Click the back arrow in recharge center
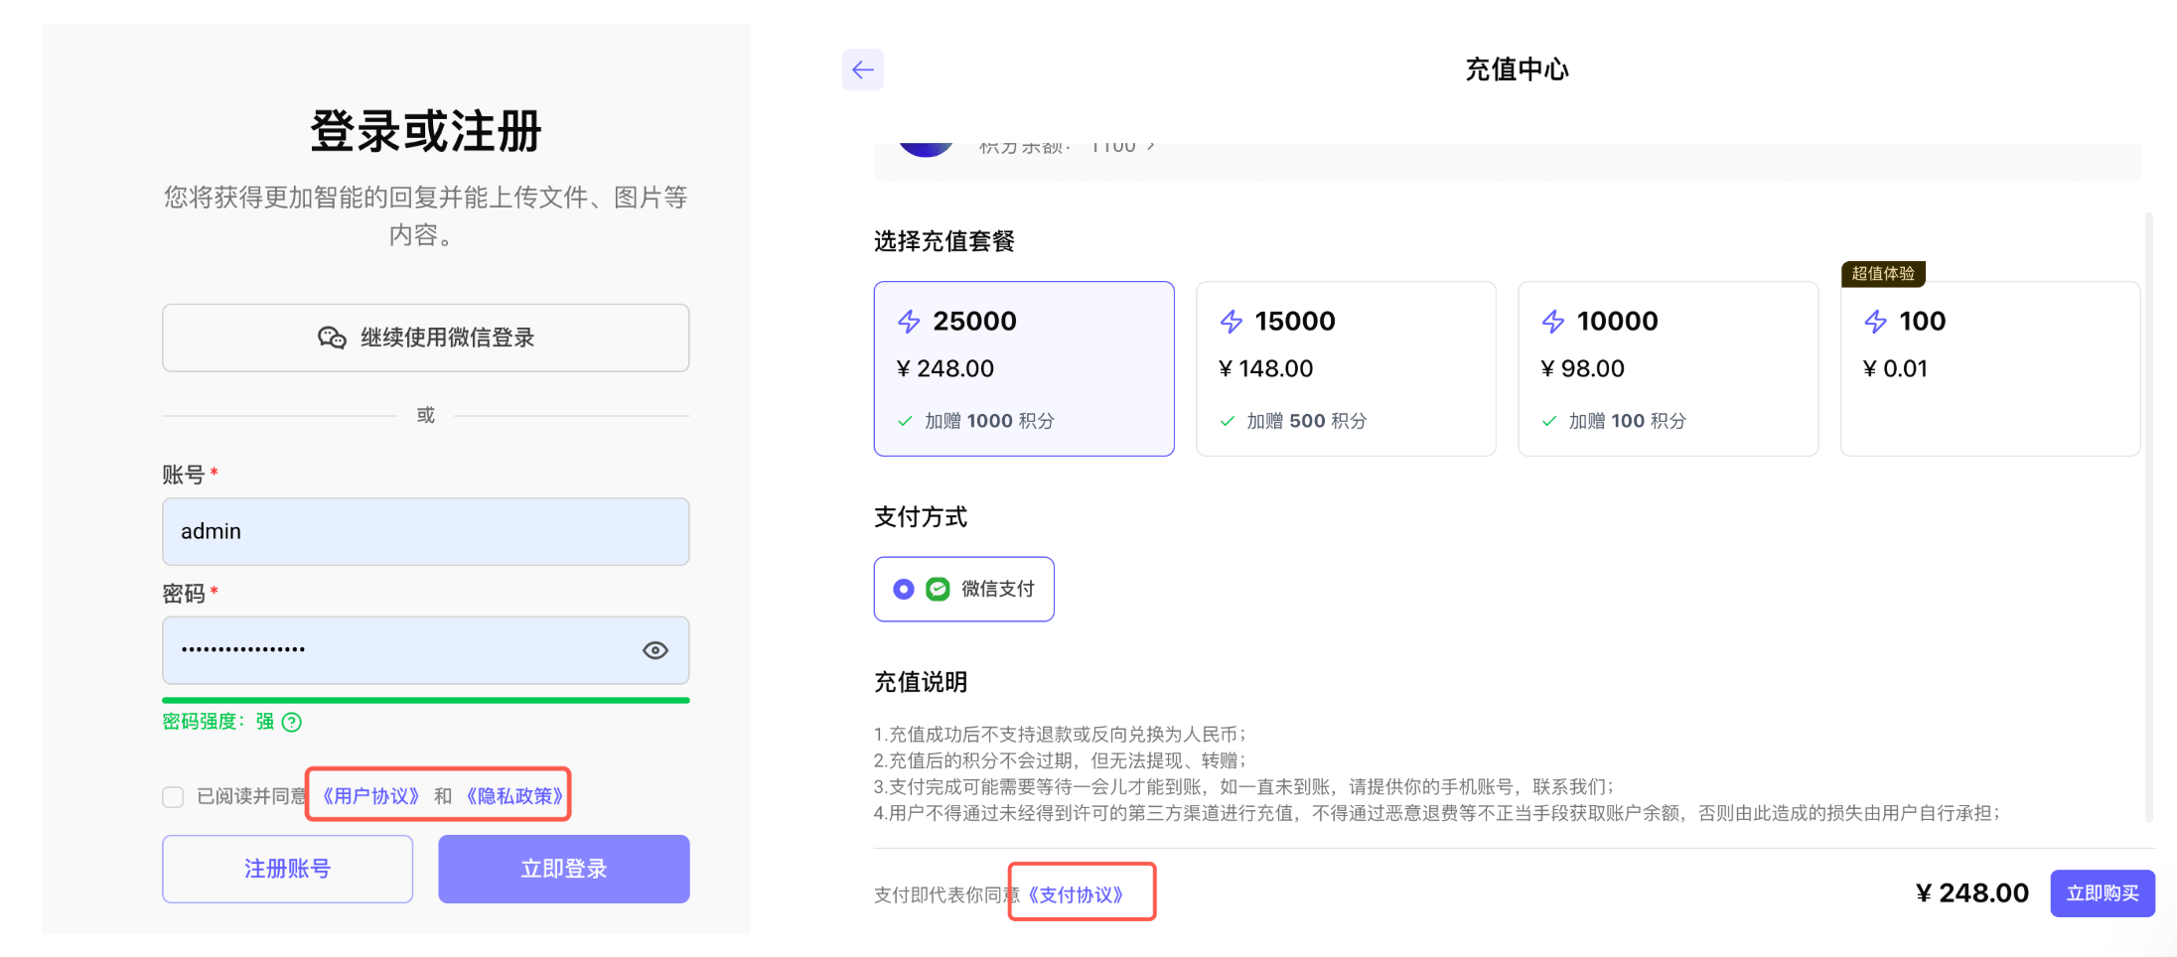The height and width of the screenshot is (957, 2177). pos(862,69)
